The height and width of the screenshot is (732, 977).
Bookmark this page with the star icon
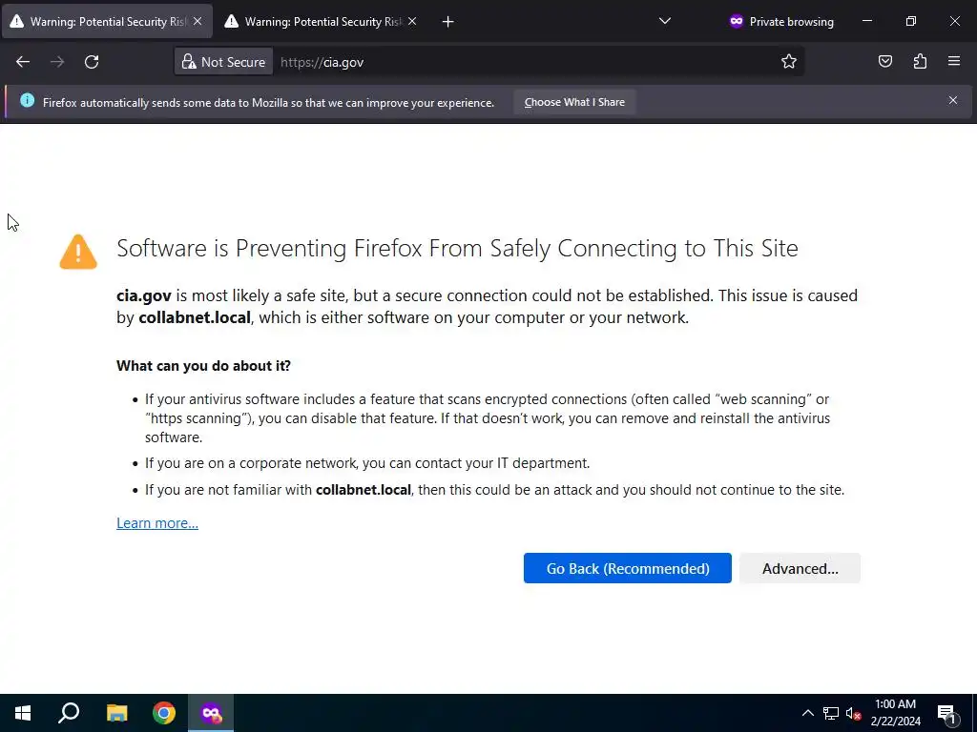(x=789, y=62)
